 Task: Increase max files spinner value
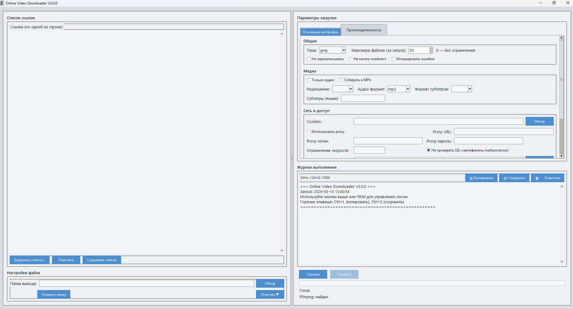pyautogui.click(x=431, y=49)
